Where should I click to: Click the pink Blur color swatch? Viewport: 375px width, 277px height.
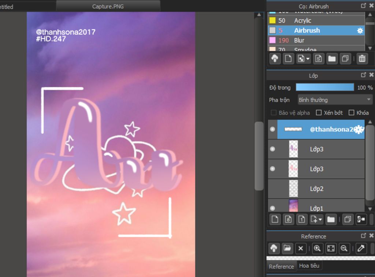click(272, 40)
